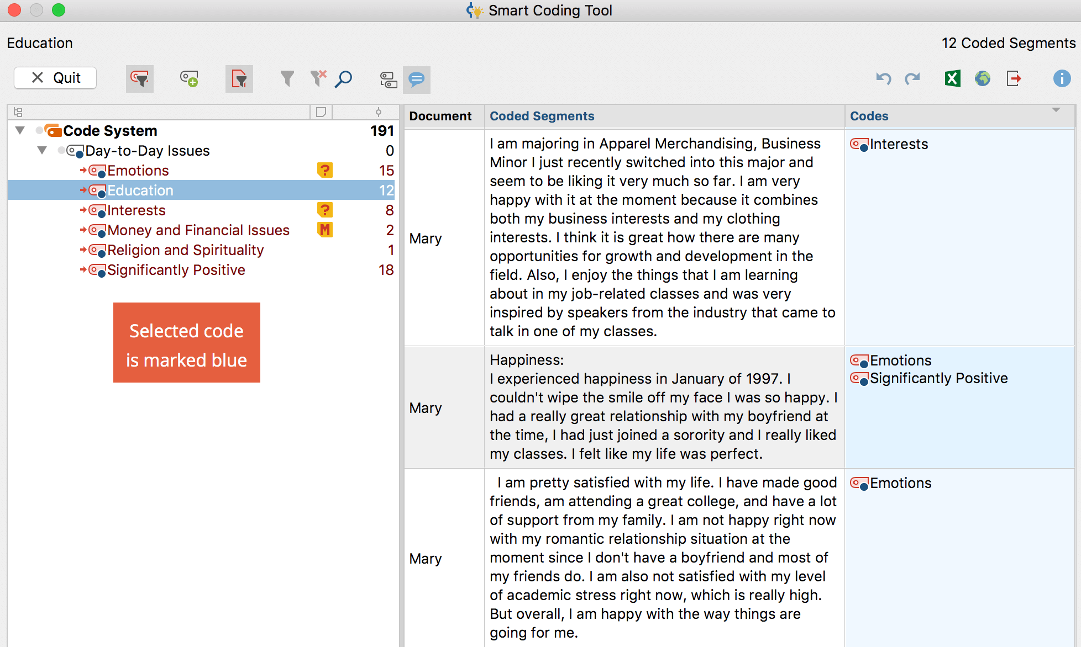Screen dimensions: 1081x647
Task: Select the Code System root row
Action: [x=202, y=131]
